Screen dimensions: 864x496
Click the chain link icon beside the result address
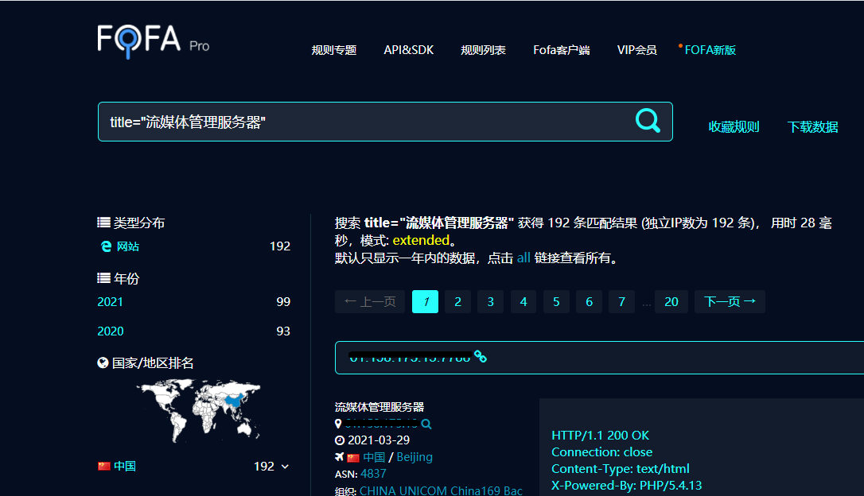point(481,357)
